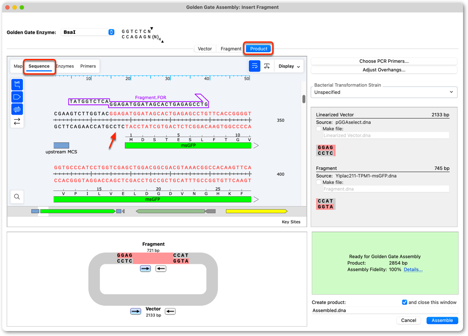The height and width of the screenshot is (336, 468).
Task: Uncheck and close this window option
Action: 405,302
